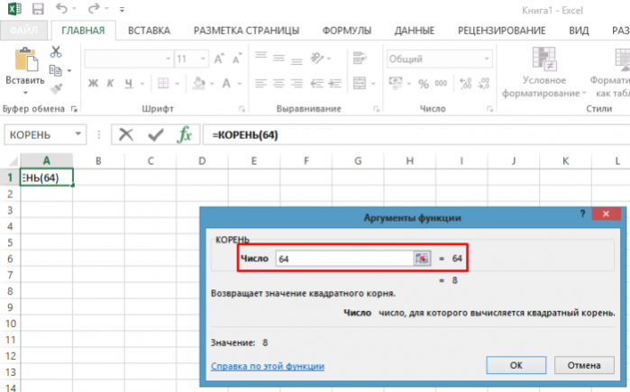Click the Font color A icon

226,83
